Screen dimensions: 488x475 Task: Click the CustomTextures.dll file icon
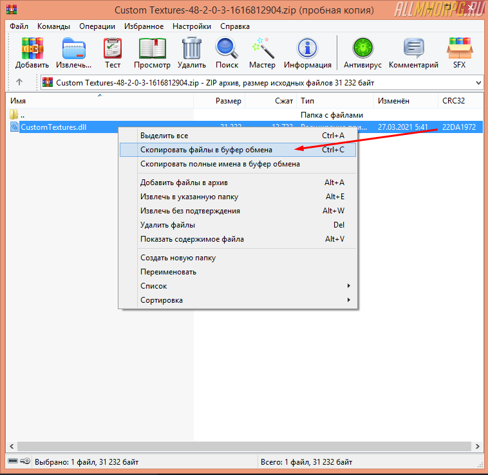click(14, 127)
